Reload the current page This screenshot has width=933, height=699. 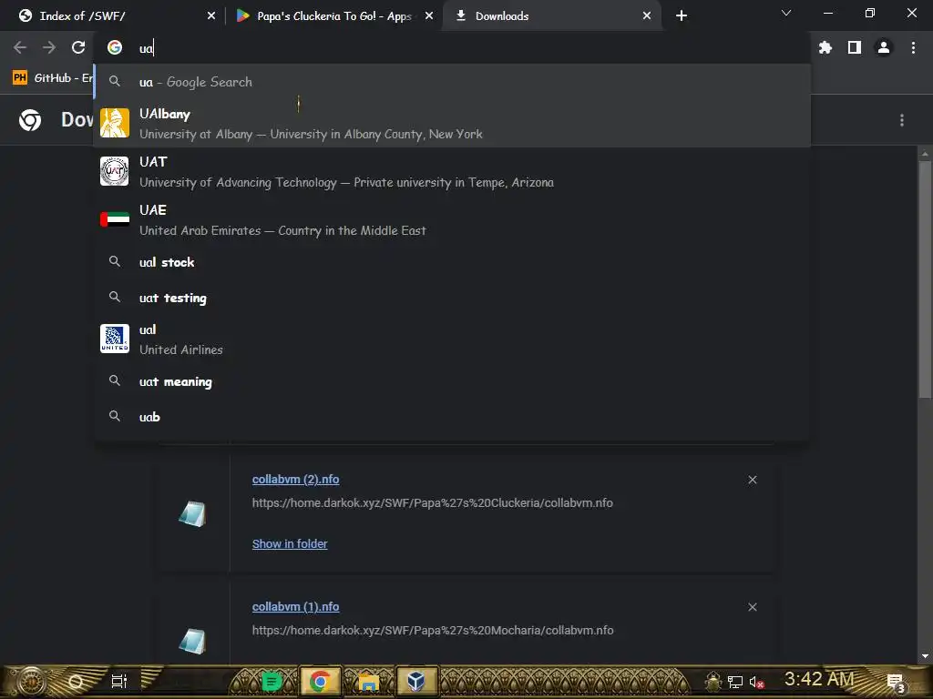(x=78, y=47)
